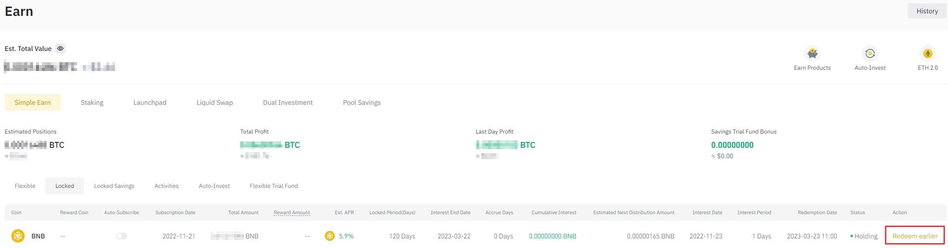Hide the estimated total value with eye icon
This screenshot has height=248, width=948.
[60, 48]
